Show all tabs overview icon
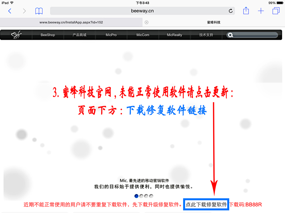The image size is (285, 213). coord(276,11)
